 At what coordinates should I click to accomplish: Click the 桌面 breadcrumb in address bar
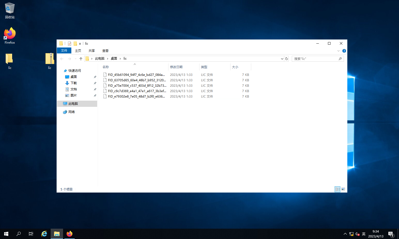tap(114, 59)
